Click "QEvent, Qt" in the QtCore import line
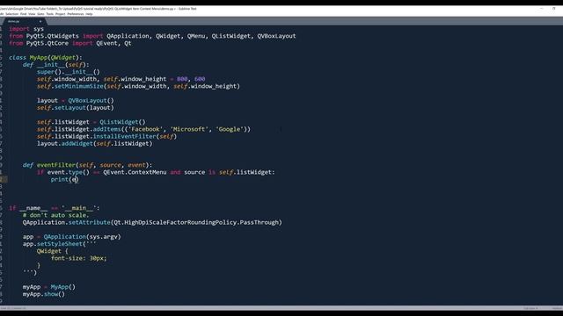 (x=113, y=43)
